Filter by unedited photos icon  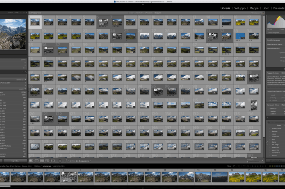(x=248, y=166)
